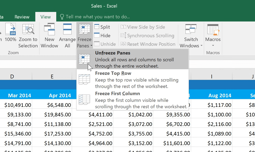The width and height of the screenshot is (255, 152).
Task: Switch to the Review tab
Action: (x=22, y=17)
